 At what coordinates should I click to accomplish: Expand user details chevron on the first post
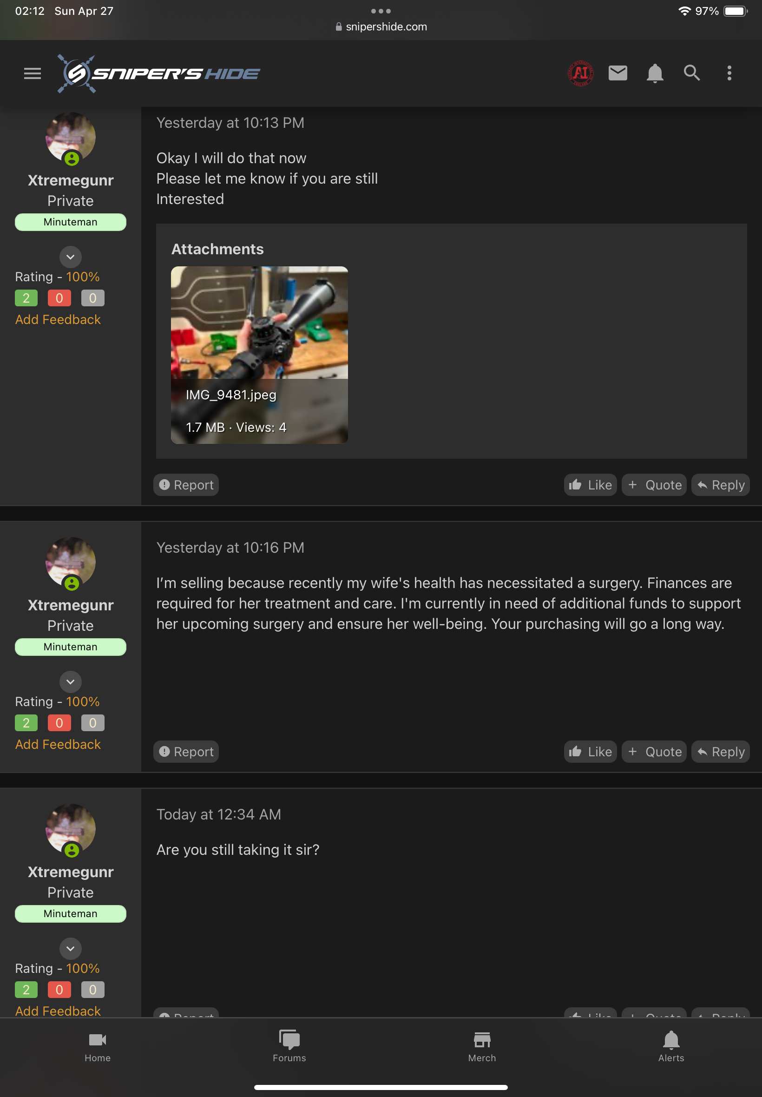tap(71, 257)
